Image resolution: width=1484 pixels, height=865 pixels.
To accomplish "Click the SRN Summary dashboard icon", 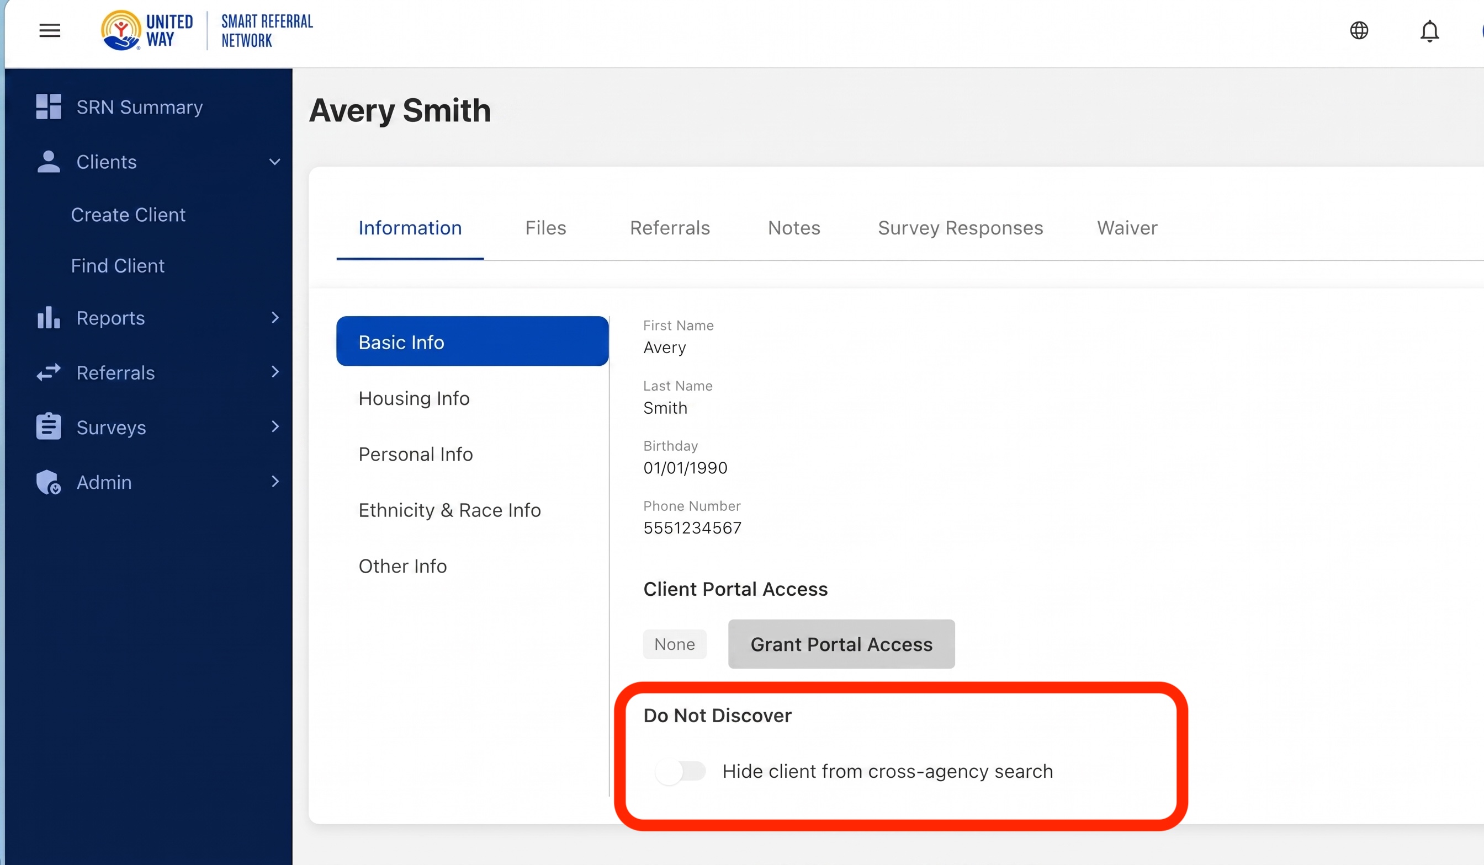I will [x=48, y=106].
